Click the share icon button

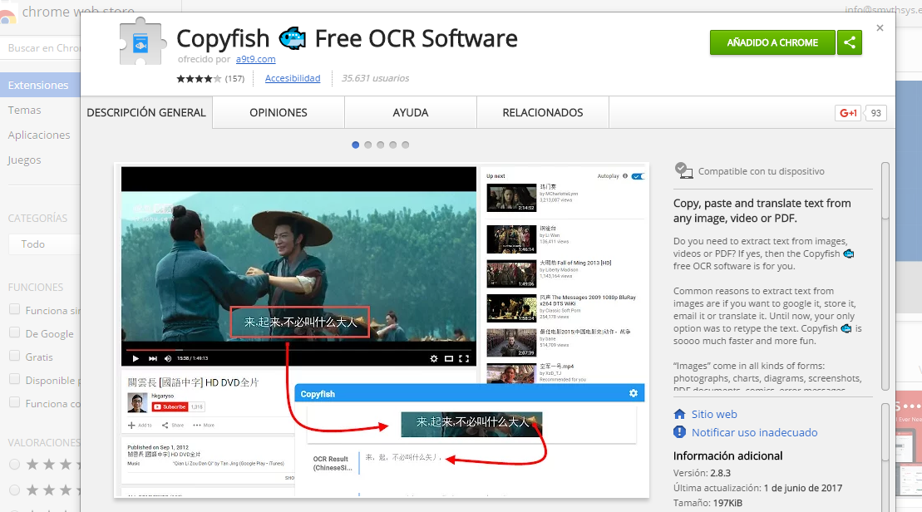pyautogui.click(x=849, y=42)
